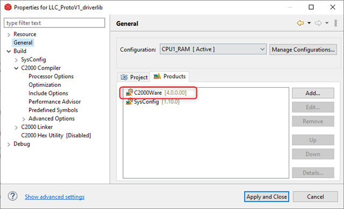Click the Project tab icon
Screen dimensions: 344x209
click(x=124, y=77)
